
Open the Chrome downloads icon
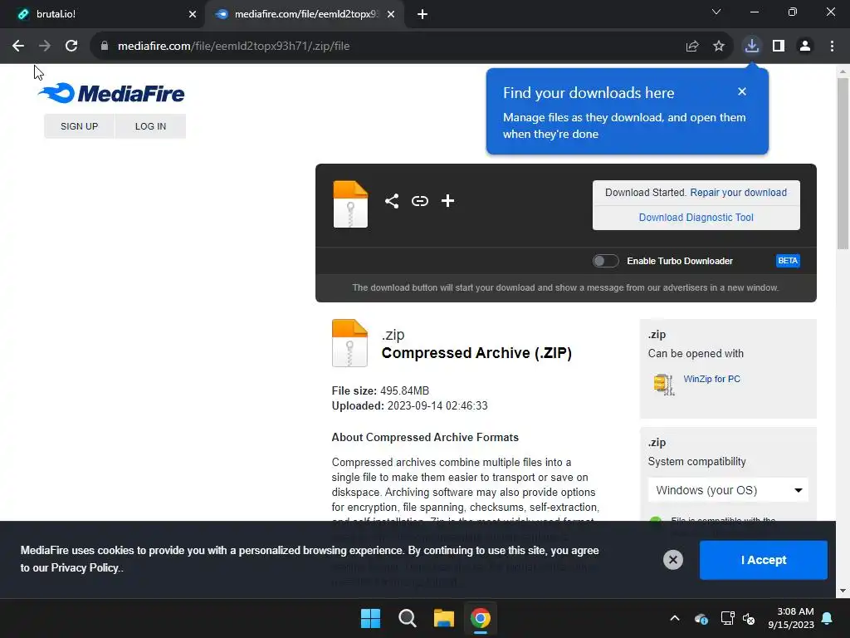click(752, 46)
